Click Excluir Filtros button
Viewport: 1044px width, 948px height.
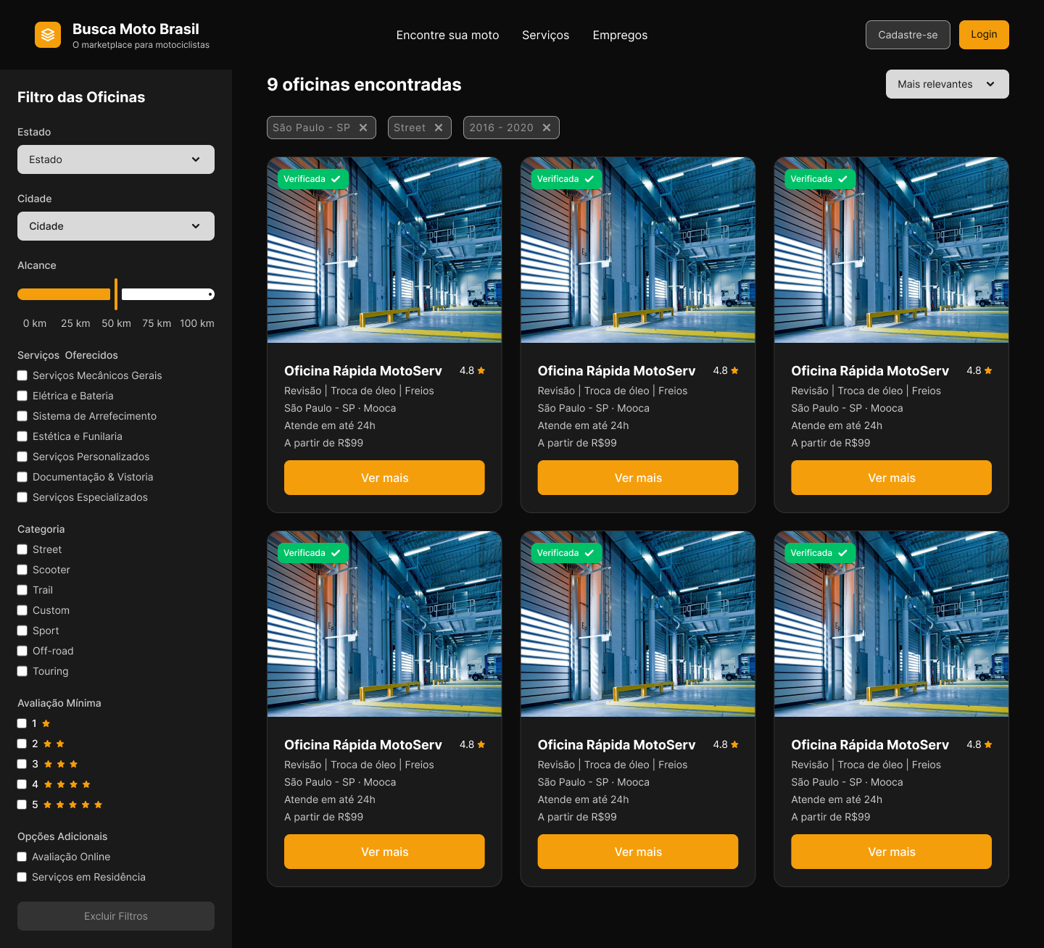pos(116,916)
